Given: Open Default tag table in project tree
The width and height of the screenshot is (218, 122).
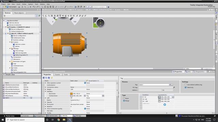Looking at the screenshot, I should (21, 55).
